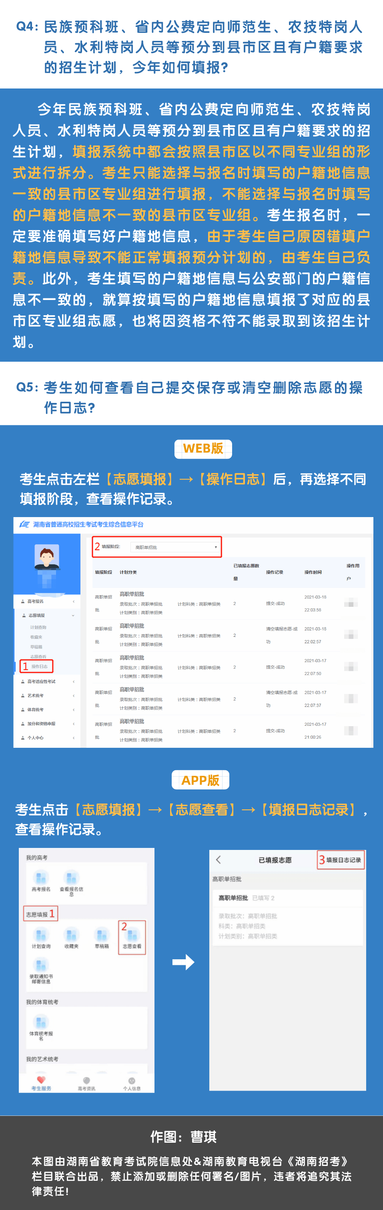Open the 志愿查看 app icon
Screen dimensions: 383x1210
click(x=132, y=938)
